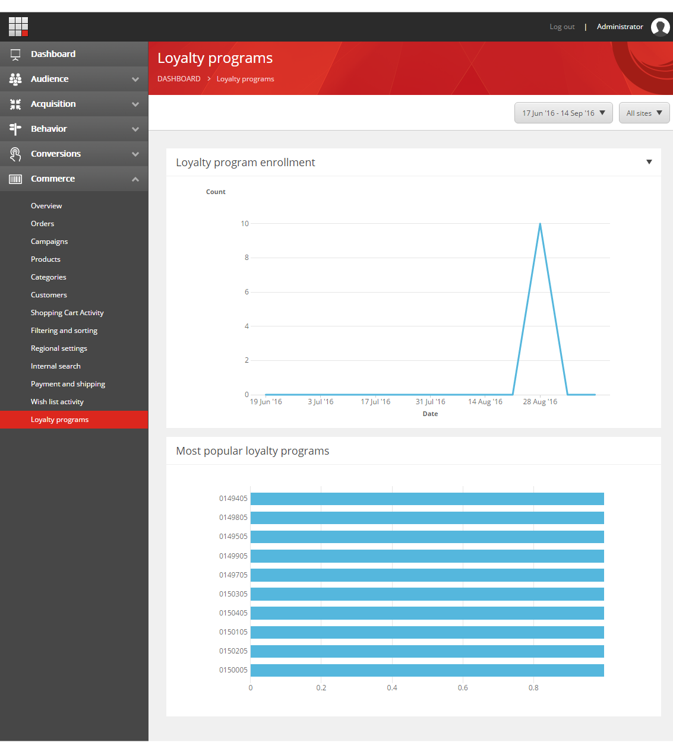Click the enrollment peak at 28 Aug

540,224
